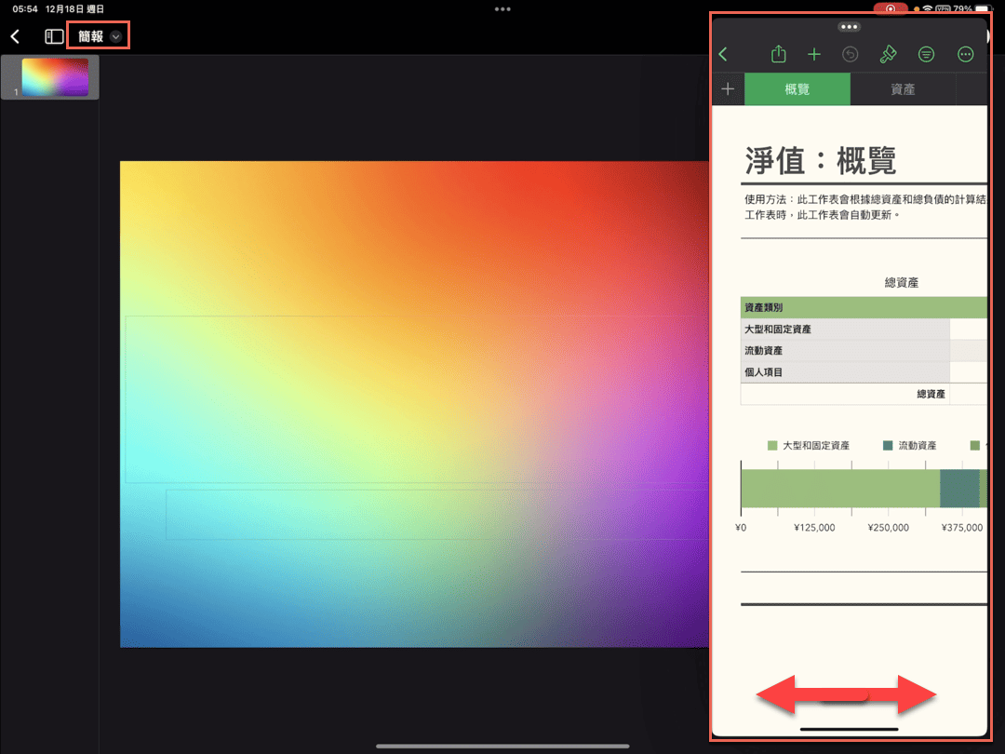Click the ¥250,000 axis label
Viewport: 1005px width, 754px height.
point(888,528)
